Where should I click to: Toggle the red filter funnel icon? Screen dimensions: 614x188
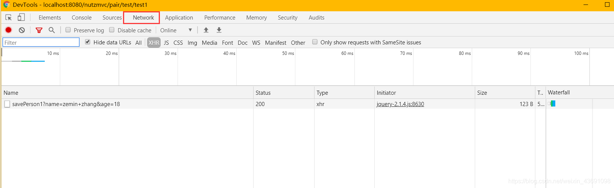coord(39,30)
